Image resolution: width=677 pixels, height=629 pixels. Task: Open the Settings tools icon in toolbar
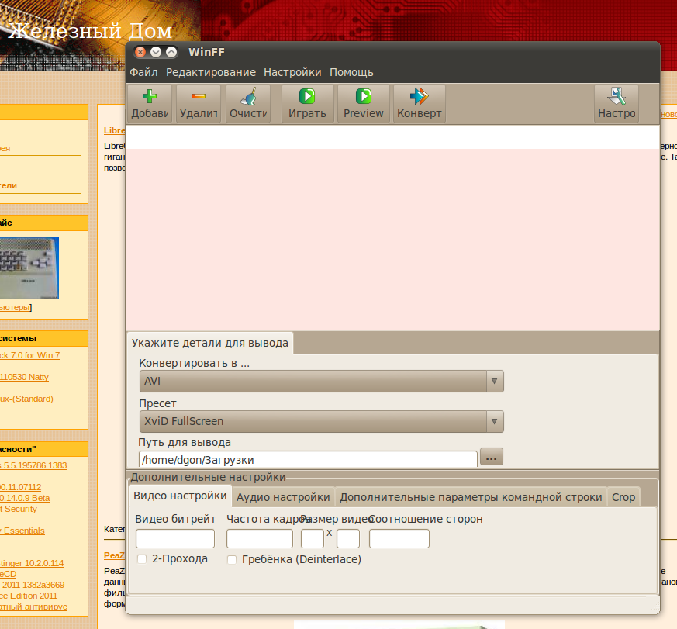[617, 97]
